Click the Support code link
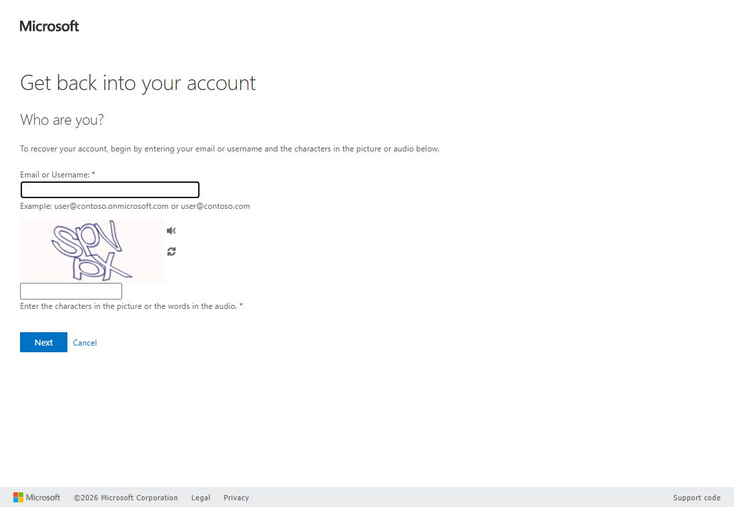 tap(697, 498)
